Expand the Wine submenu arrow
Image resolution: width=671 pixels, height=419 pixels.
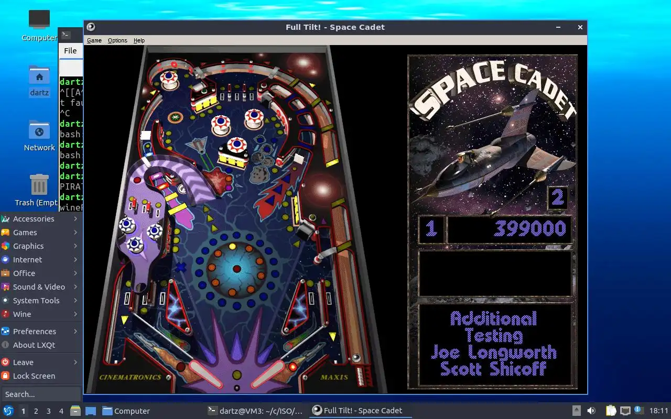pyautogui.click(x=75, y=314)
